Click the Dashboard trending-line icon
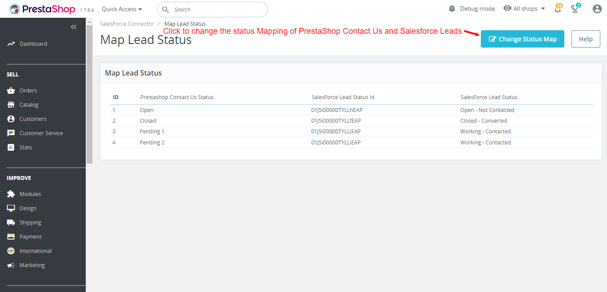Viewport: 607px width, 292px height. click(11, 44)
